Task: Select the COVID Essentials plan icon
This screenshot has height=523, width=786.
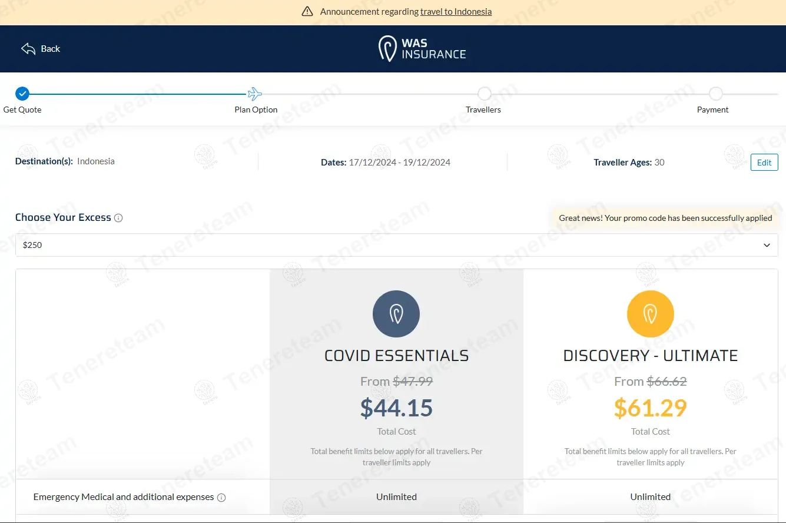Action: [396, 314]
